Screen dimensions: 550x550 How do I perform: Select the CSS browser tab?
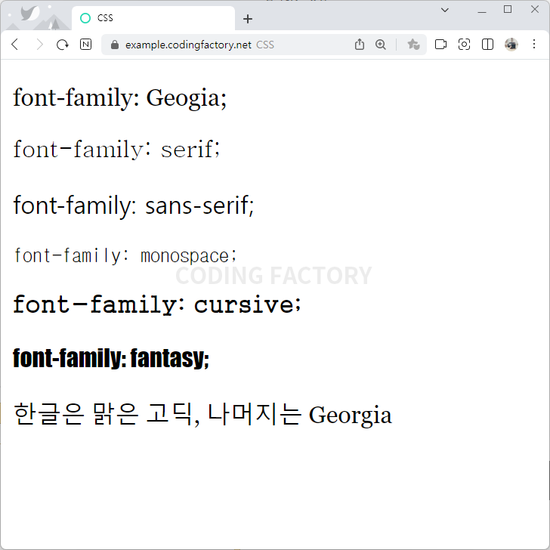coord(153,18)
